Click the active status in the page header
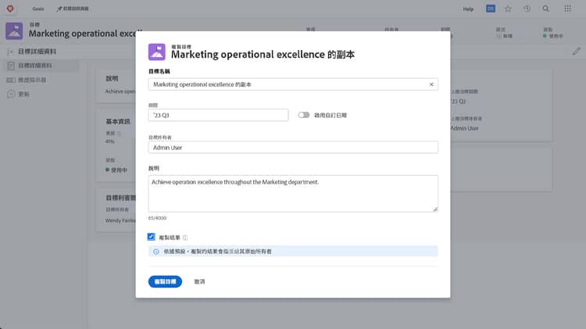 point(553,36)
